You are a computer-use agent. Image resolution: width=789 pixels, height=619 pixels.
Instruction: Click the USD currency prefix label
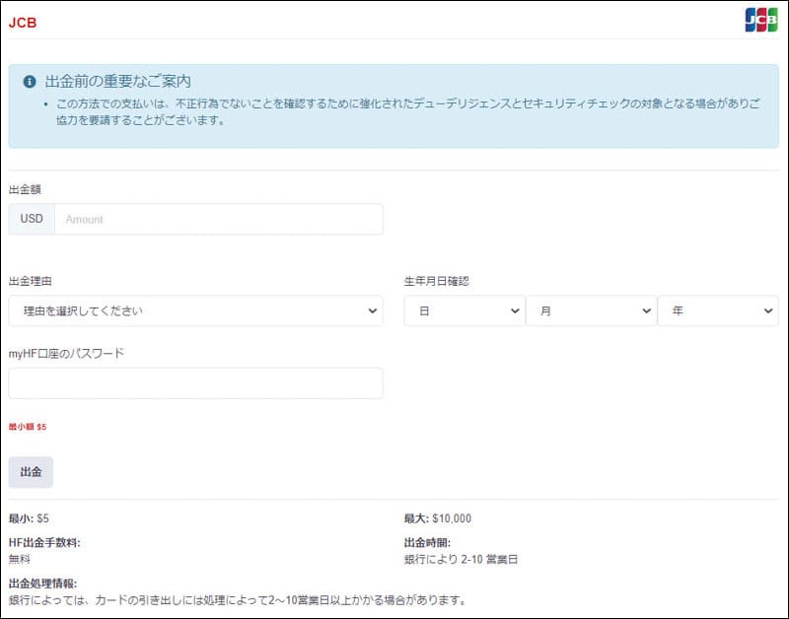tap(32, 219)
